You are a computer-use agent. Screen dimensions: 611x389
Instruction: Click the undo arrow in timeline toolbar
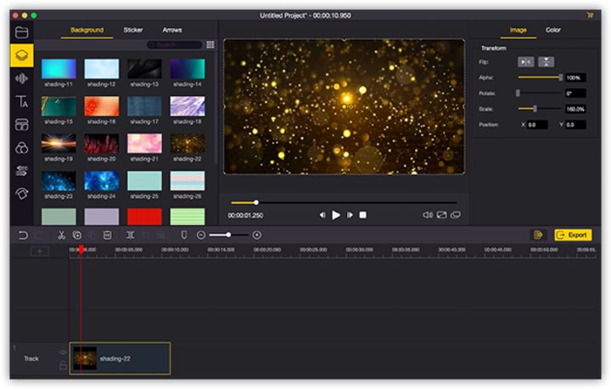click(x=23, y=235)
